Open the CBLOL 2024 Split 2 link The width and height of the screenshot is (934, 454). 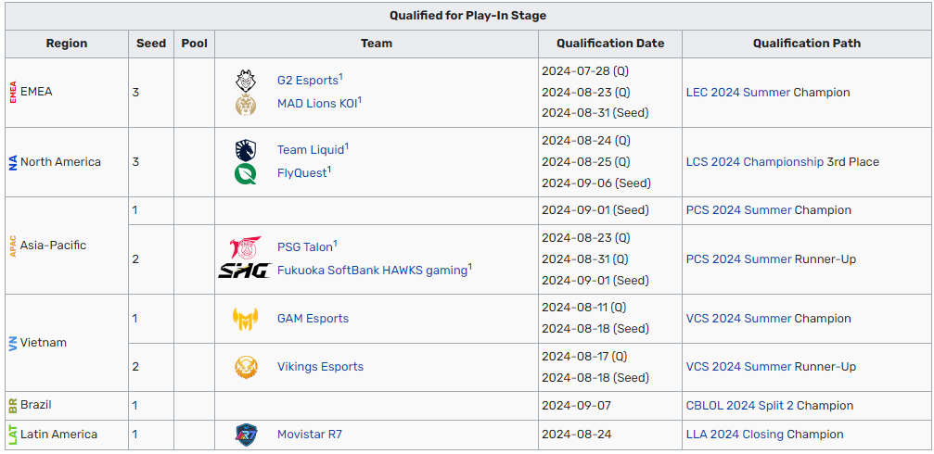[740, 406]
